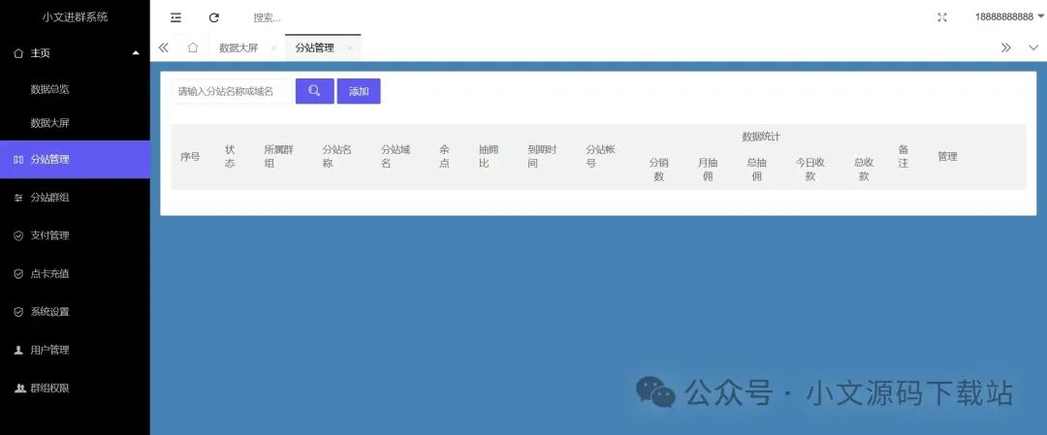Click the 分站帐号 column header
Viewport: 1047px width, 435px height.
(600, 157)
